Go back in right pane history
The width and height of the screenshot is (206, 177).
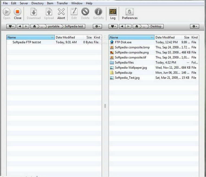tap(122, 26)
